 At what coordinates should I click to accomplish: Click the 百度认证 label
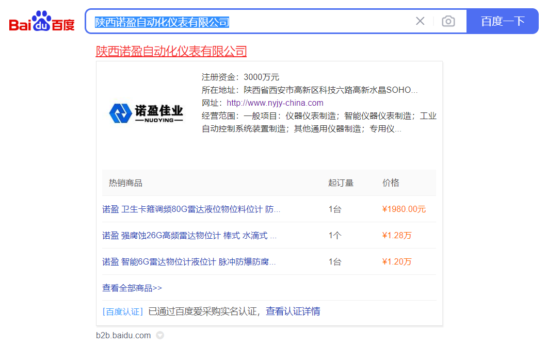coord(123,311)
